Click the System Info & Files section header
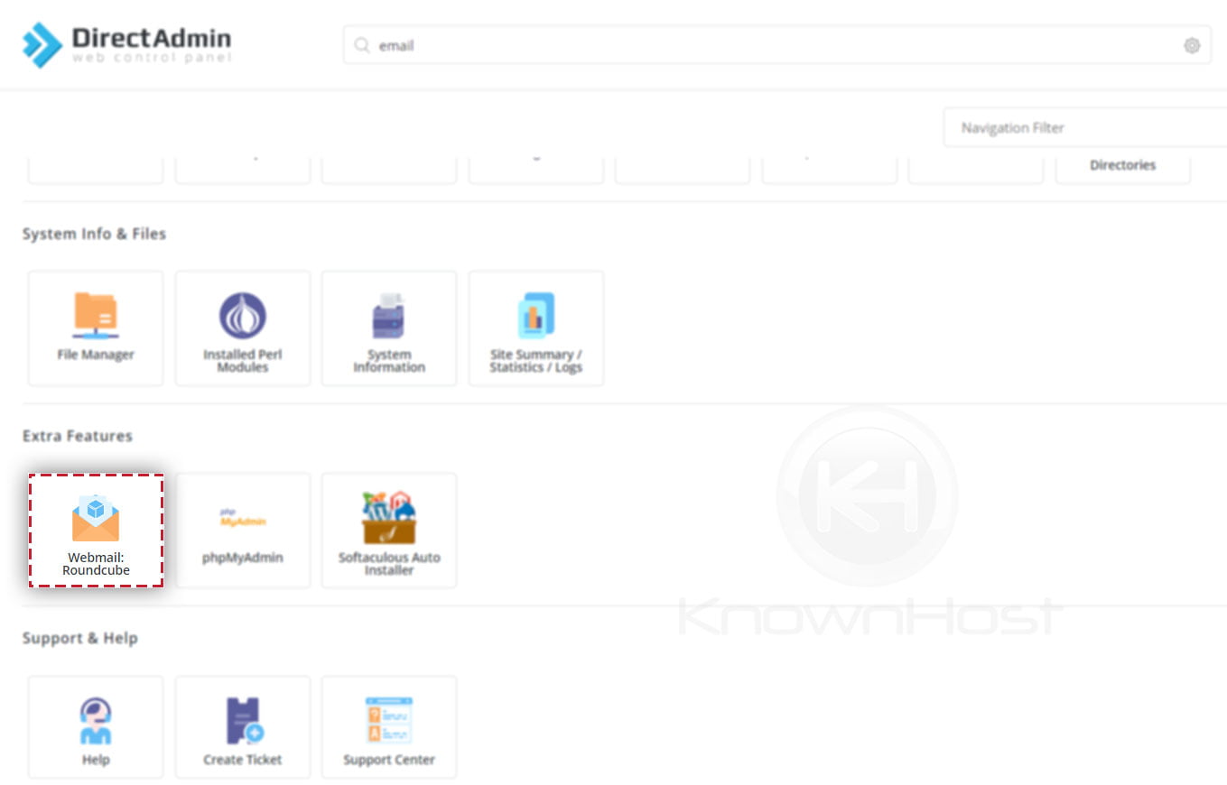 95,234
